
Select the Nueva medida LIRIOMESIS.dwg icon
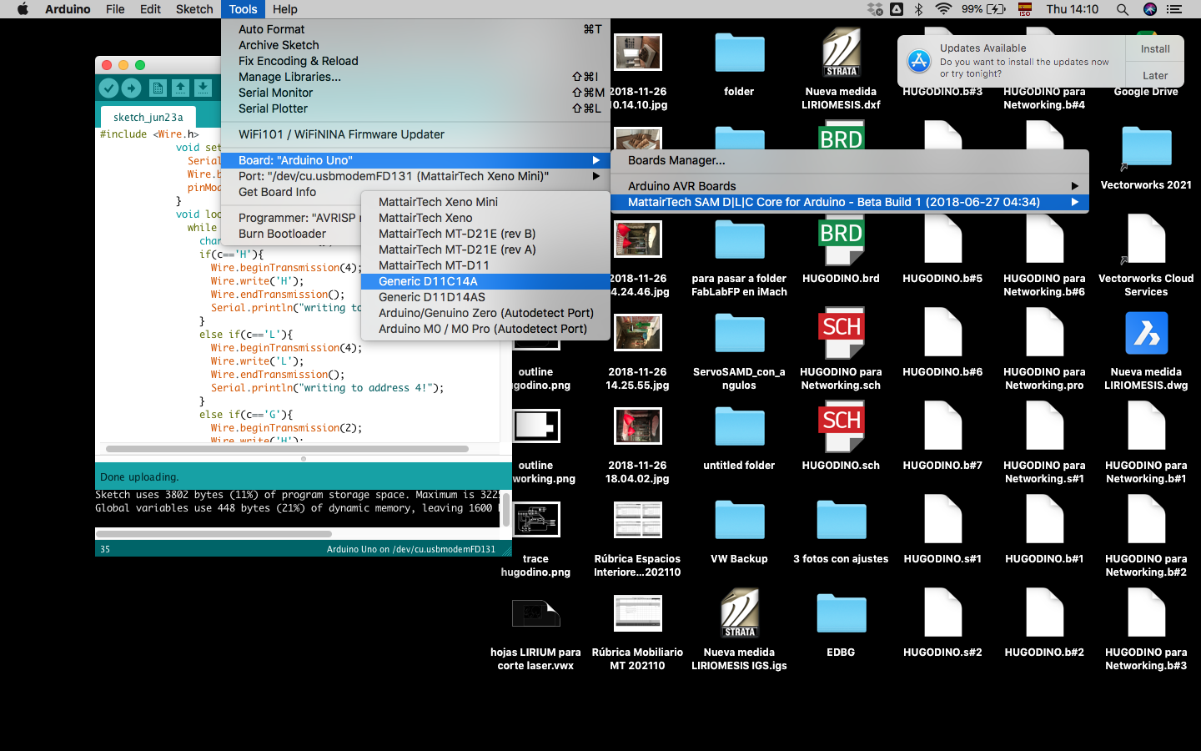[x=1146, y=334]
